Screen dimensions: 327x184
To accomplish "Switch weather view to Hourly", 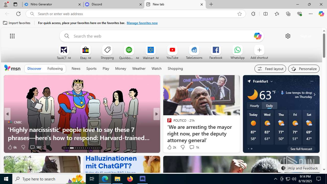I will coord(254,106).
